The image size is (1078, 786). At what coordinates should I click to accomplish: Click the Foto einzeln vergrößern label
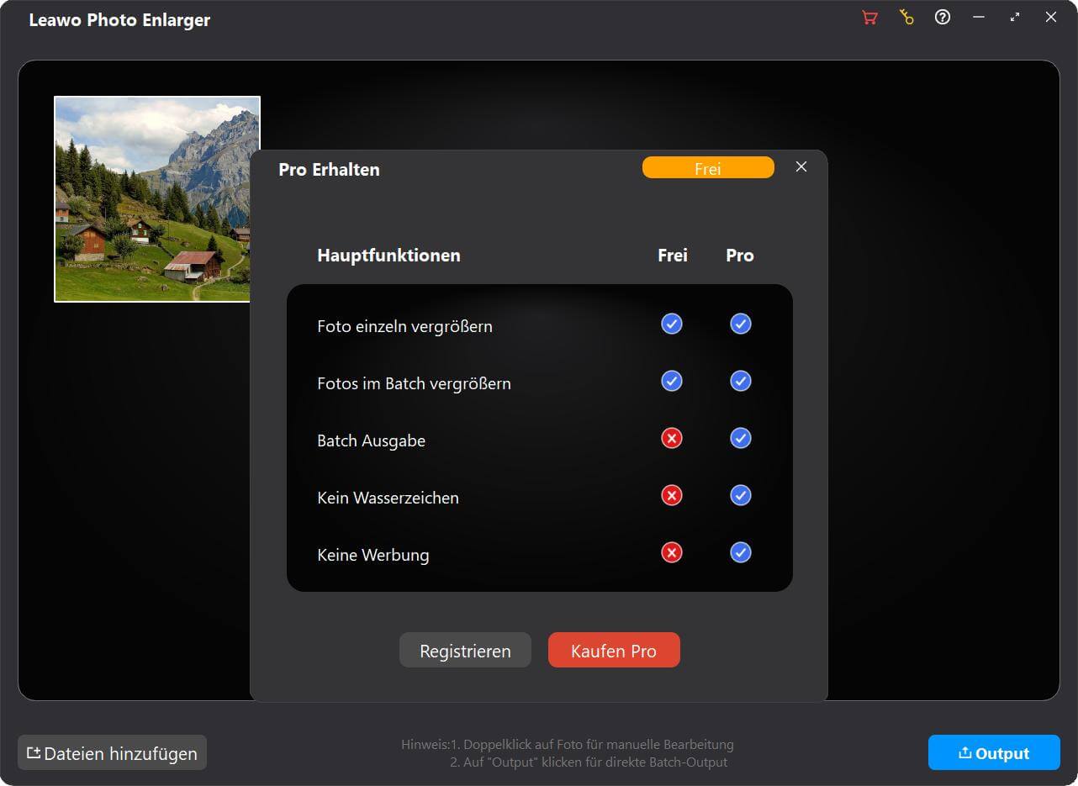click(x=404, y=326)
